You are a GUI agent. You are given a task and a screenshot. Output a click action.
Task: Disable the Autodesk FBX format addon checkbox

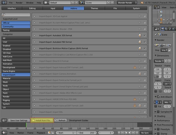tap(145, 42)
